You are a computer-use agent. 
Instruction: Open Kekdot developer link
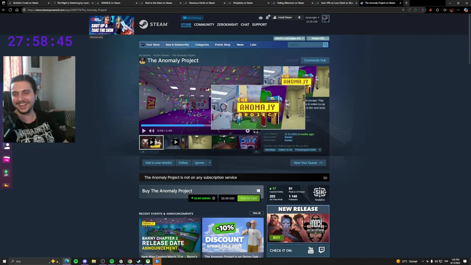(288, 137)
